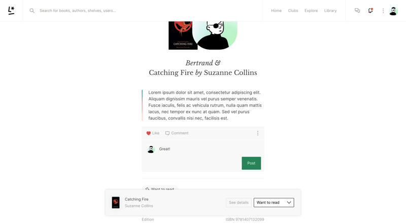This screenshot has height=224, width=406.
Task: Click the Catching Fire cover in bottom bar
Action: point(116,203)
